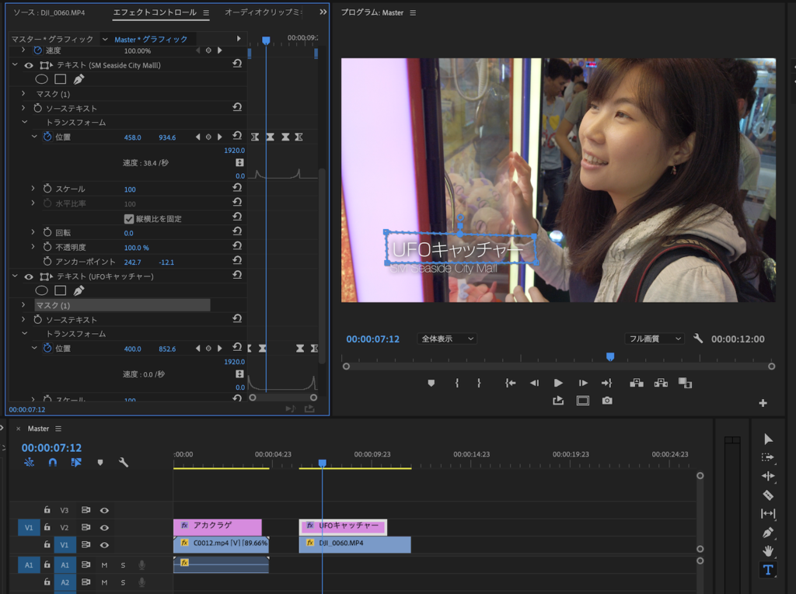This screenshot has height=594, width=796.
Task: Click the Export Frame camera icon
Action: [606, 401]
